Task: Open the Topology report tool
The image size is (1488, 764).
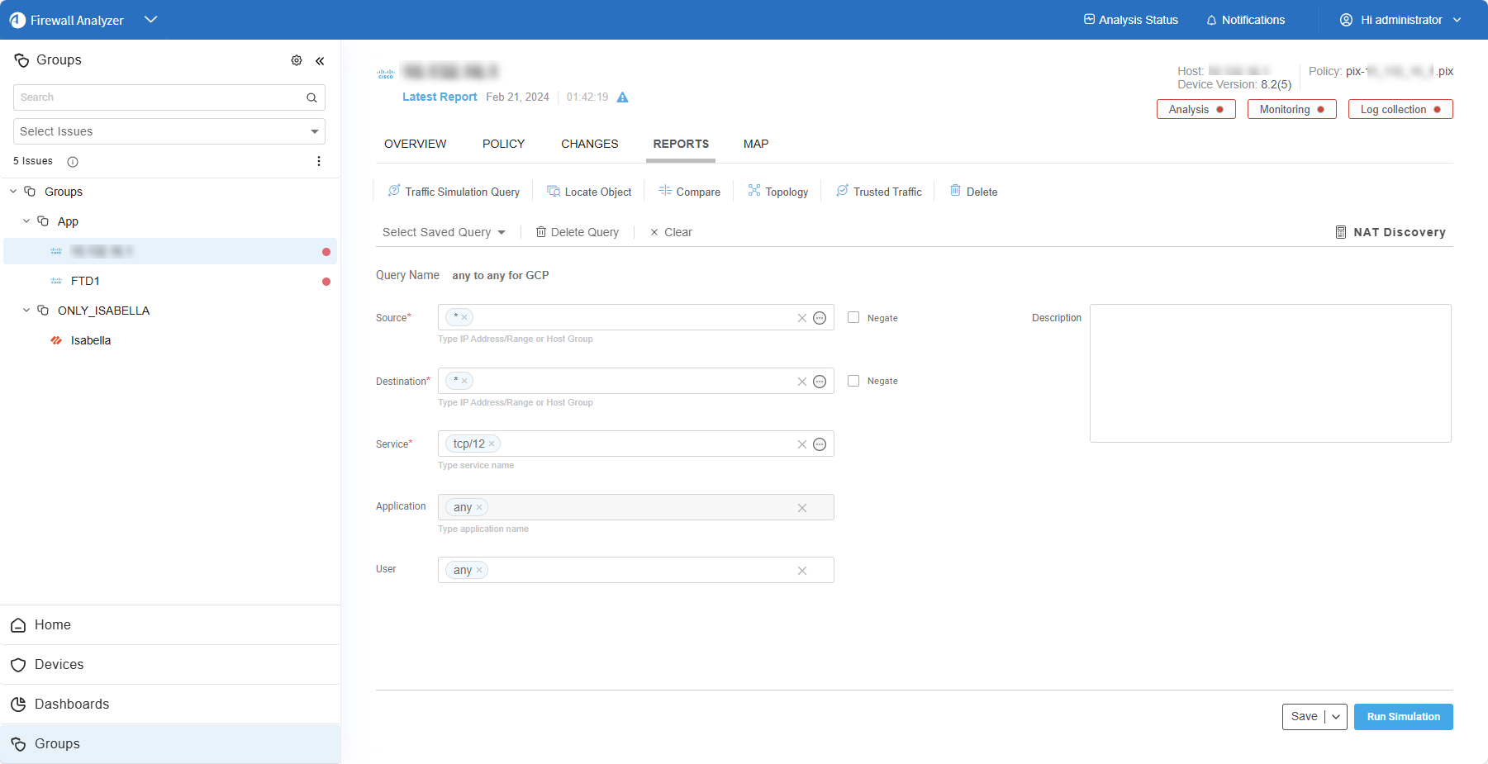Action: pyautogui.click(x=777, y=192)
